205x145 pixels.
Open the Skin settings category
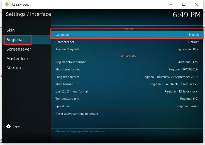[27, 30]
